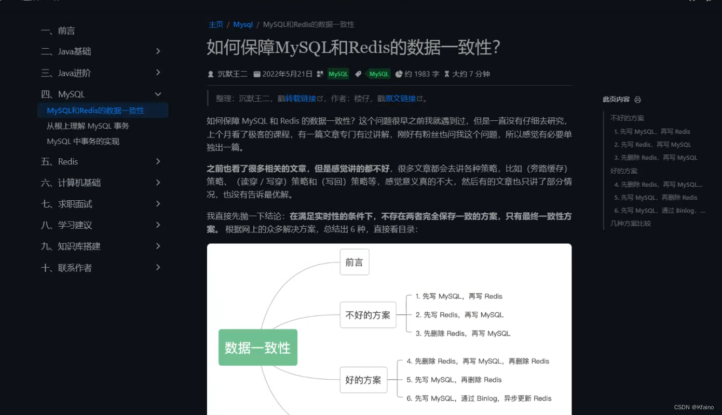Select 五、Redis sidebar label
Viewport: 722px width, 415px height.
pyautogui.click(x=59, y=162)
